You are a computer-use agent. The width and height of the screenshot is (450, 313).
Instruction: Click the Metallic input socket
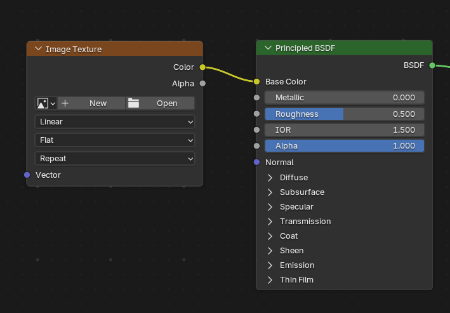click(x=257, y=98)
